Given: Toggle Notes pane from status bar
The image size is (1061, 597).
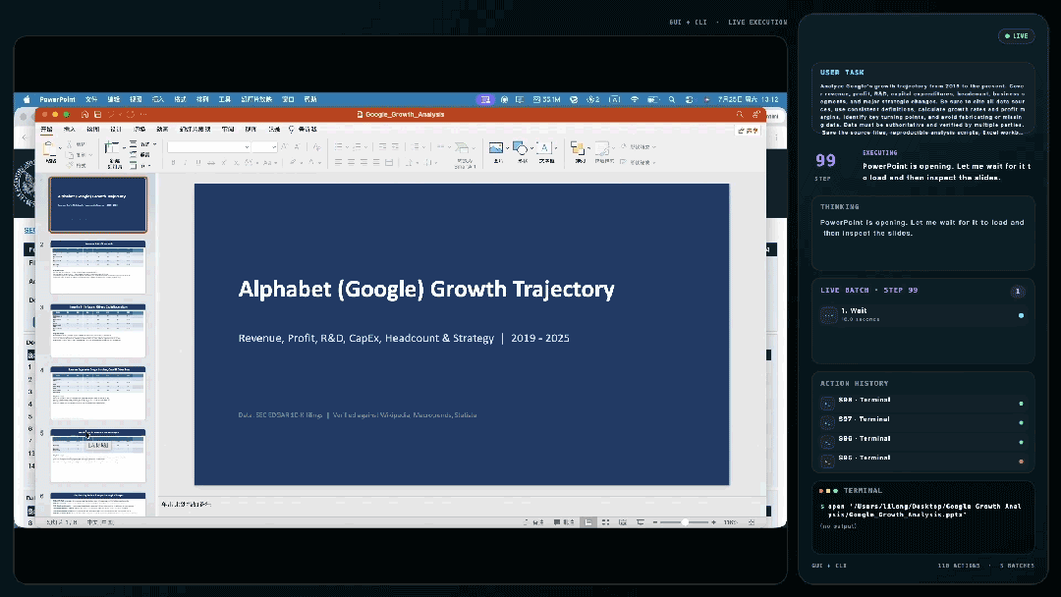Looking at the screenshot, I should pos(533,522).
